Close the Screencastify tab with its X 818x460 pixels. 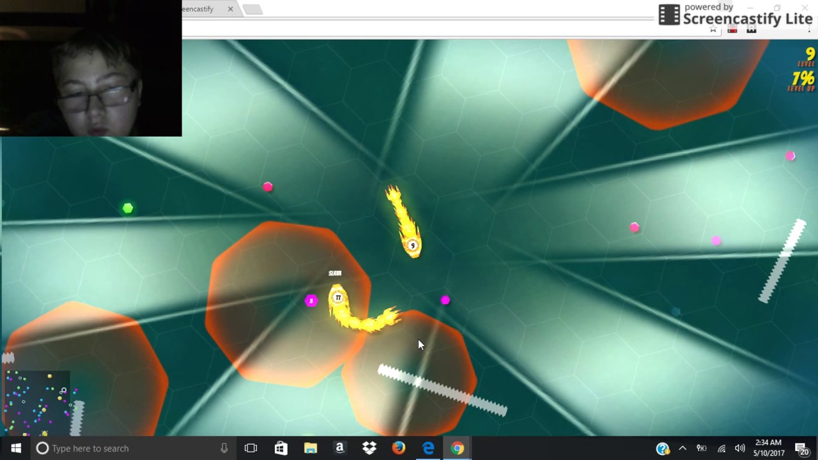[230, 9]
